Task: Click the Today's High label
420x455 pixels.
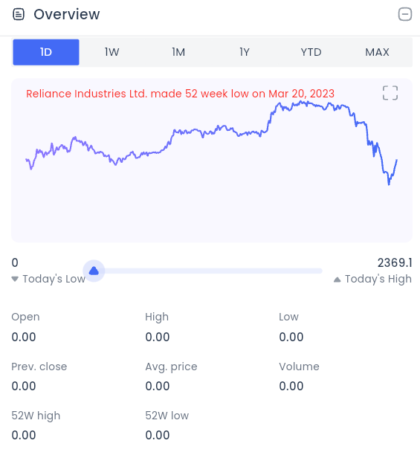Action: point(378,279)
